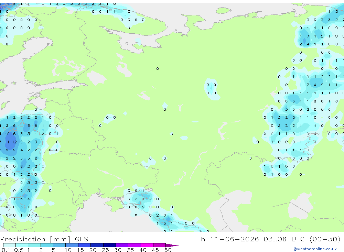Click the '5' precipitation value on the map
Viewport: 344px width, 252px height.
(21, 199)
